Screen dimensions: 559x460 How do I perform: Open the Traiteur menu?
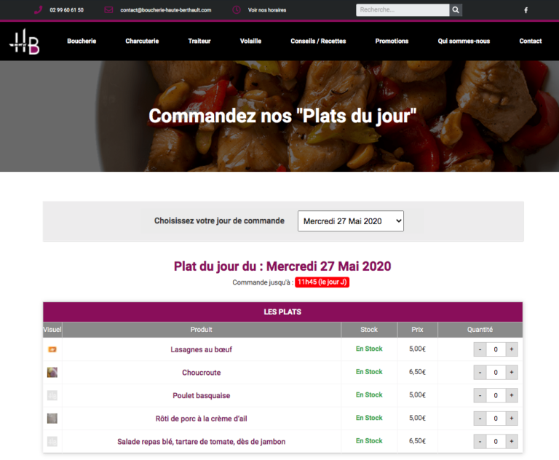click(x=199, y=41)
